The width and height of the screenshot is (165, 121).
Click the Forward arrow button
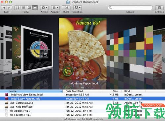tap(10, 8)
